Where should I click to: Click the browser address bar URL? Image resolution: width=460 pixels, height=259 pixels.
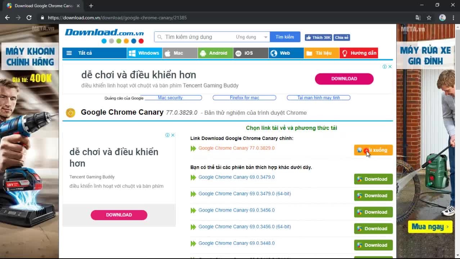coord(117,18)
